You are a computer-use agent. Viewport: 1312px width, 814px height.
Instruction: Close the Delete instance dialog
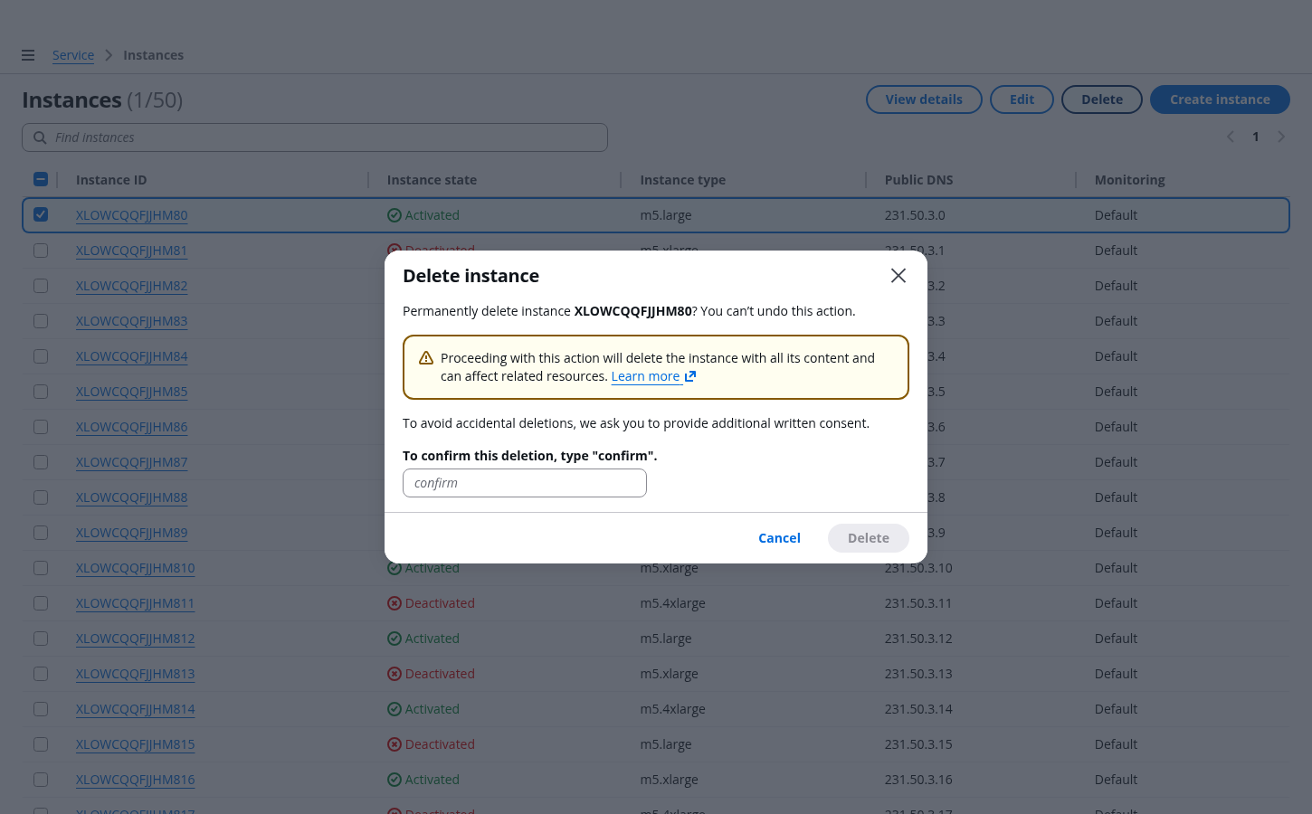(898, 276)
